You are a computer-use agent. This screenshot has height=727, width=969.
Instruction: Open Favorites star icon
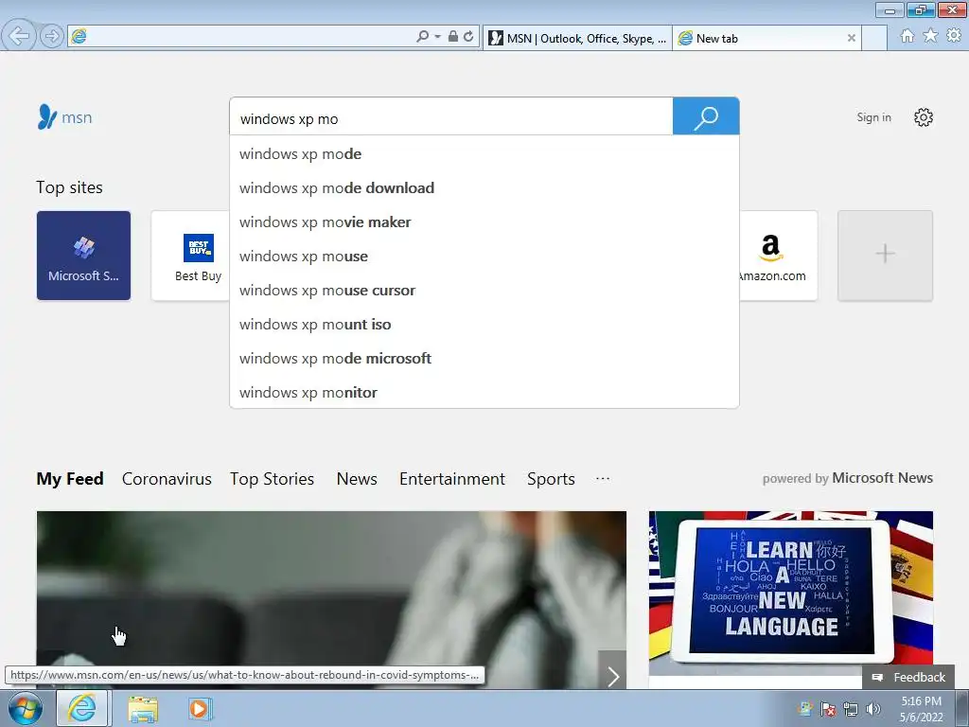[930, 36]
